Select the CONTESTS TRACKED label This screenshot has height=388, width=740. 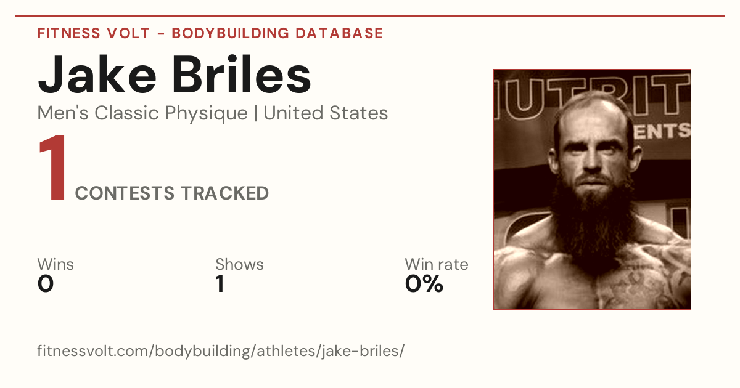click(172, 193)
